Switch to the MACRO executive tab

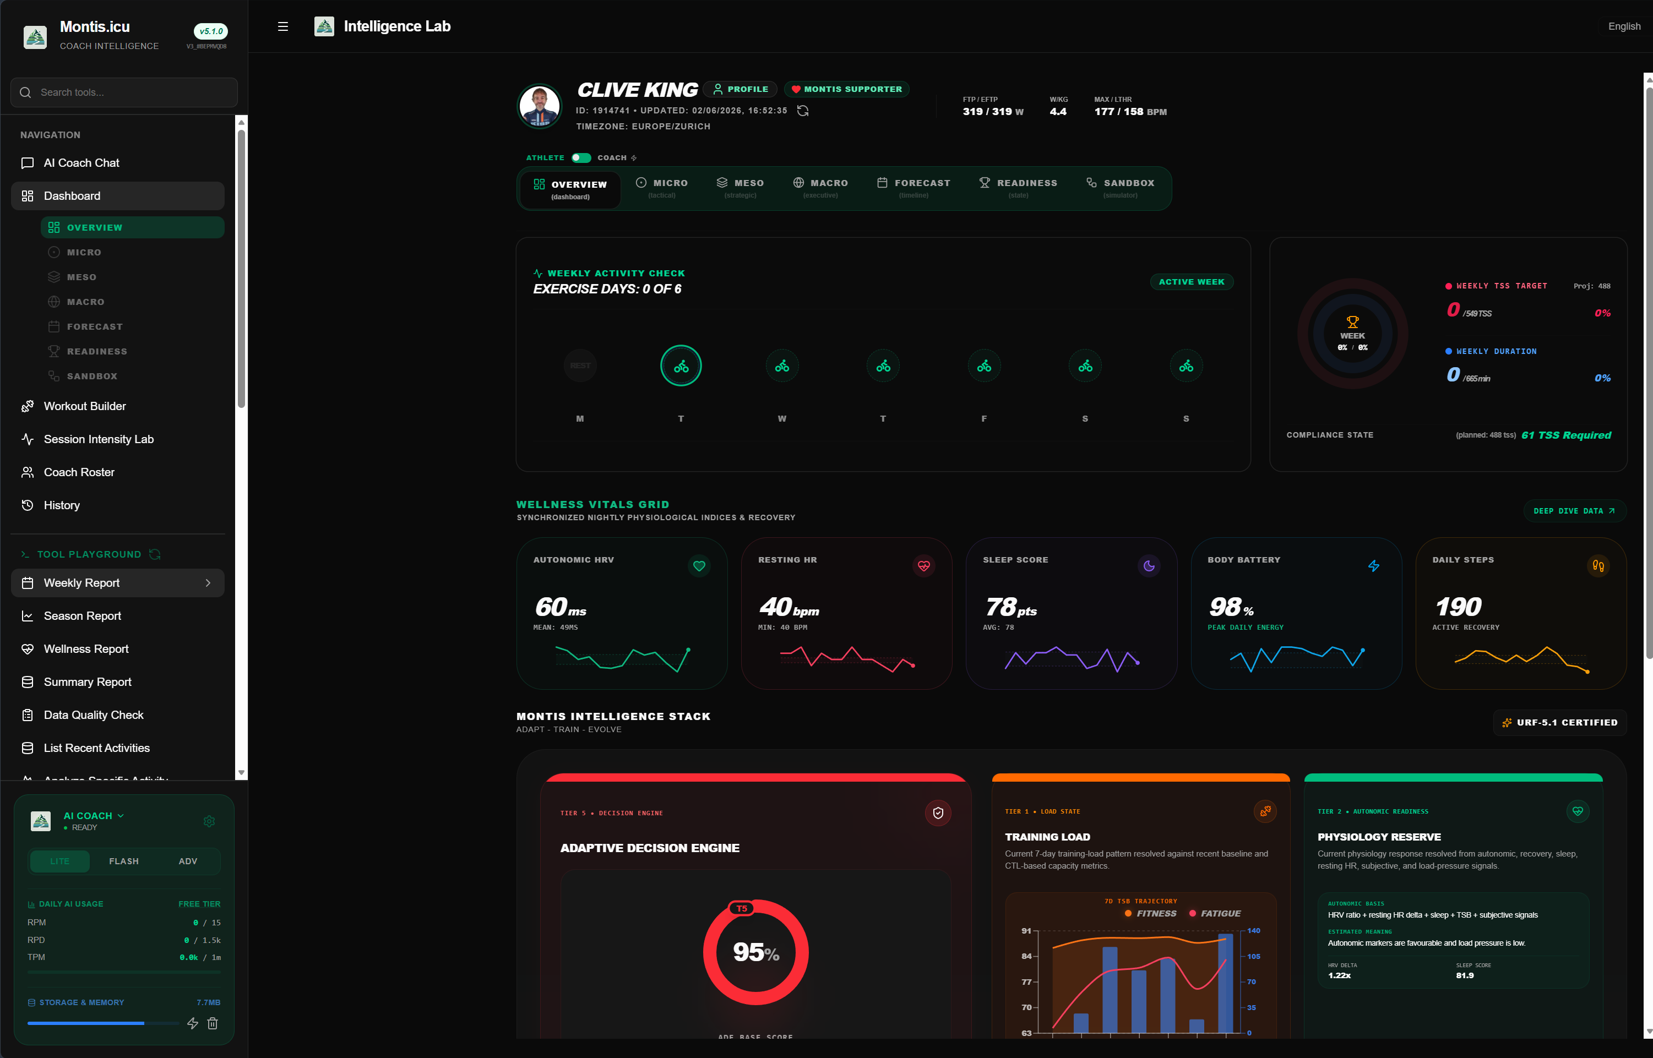click(x=820, y=188)
